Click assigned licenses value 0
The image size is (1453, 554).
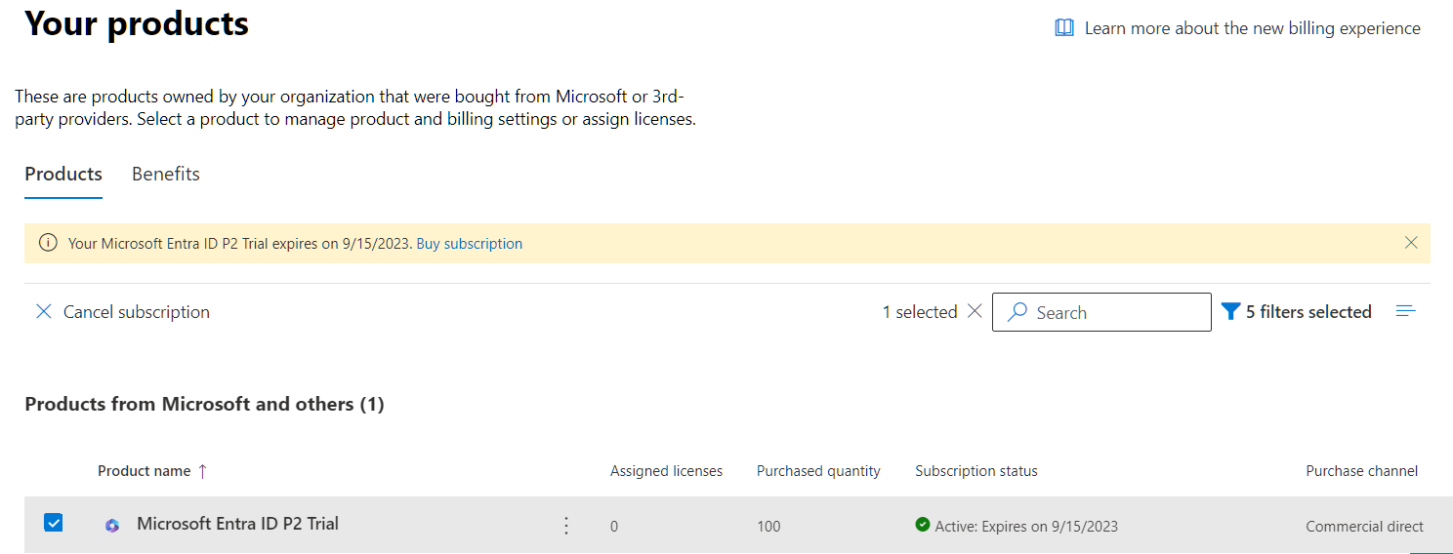[614, 527]
